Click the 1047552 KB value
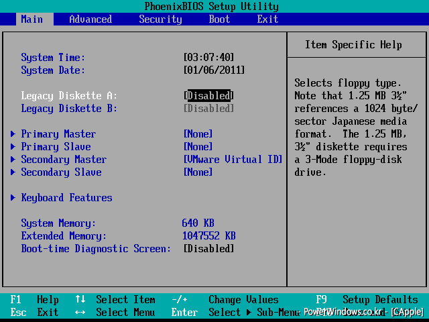 coord(208,235)
